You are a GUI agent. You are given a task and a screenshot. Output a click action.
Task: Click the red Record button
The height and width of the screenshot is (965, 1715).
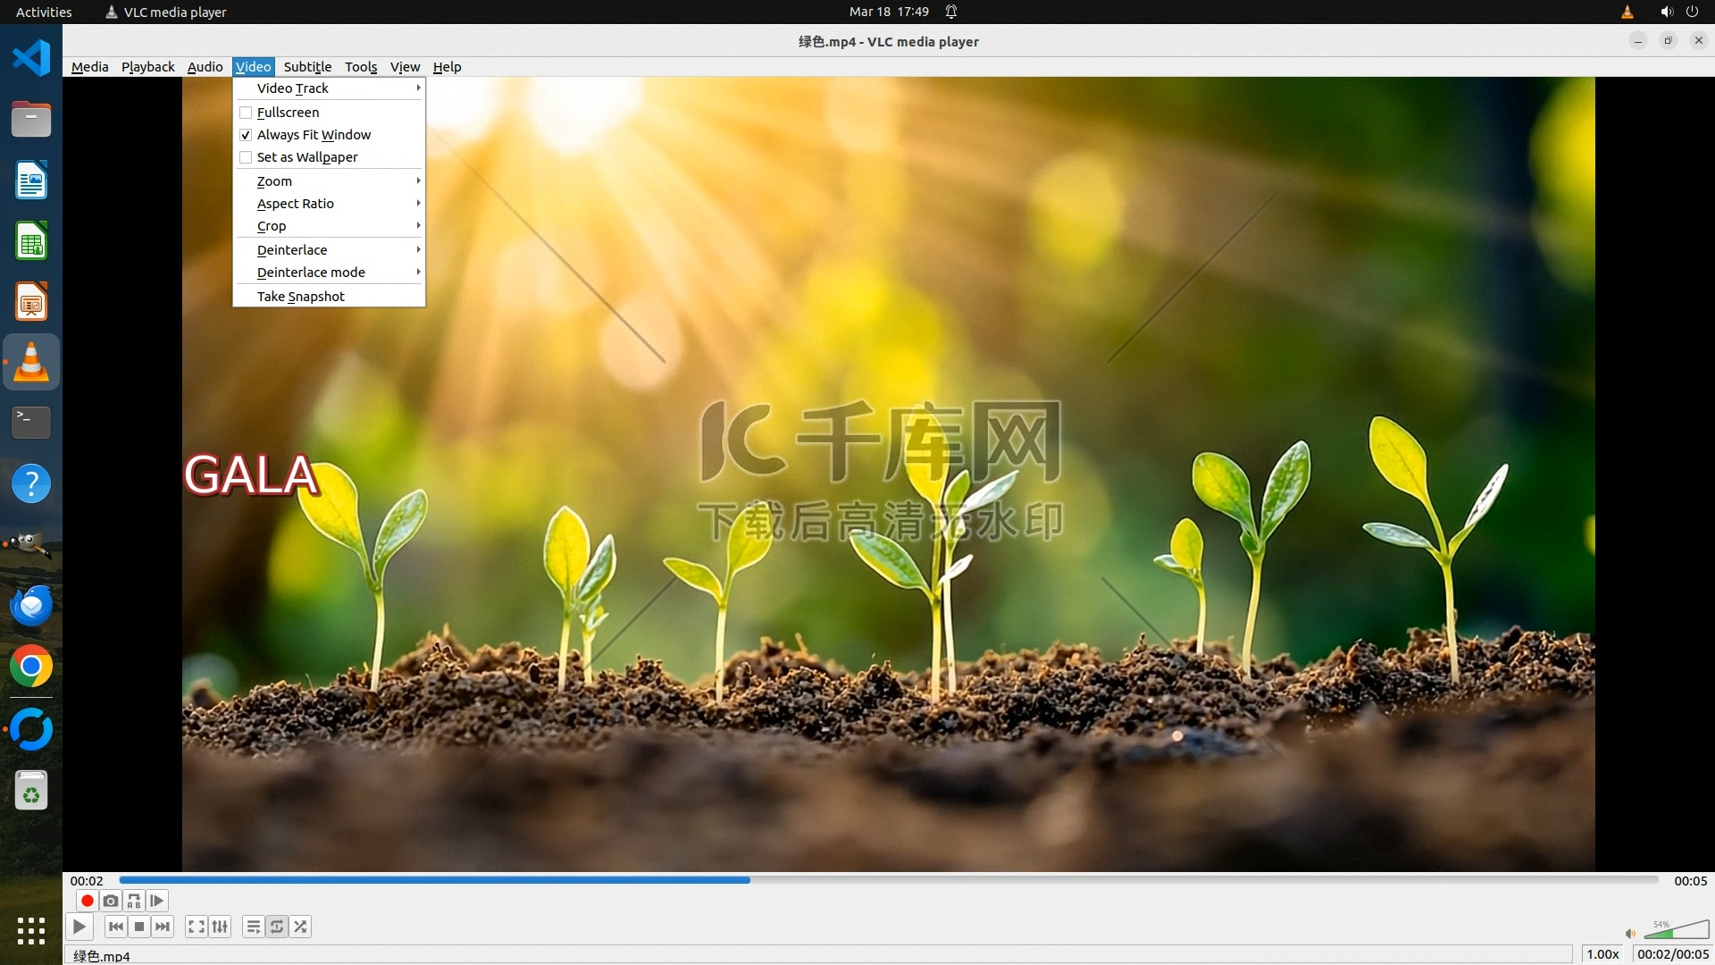88,901
